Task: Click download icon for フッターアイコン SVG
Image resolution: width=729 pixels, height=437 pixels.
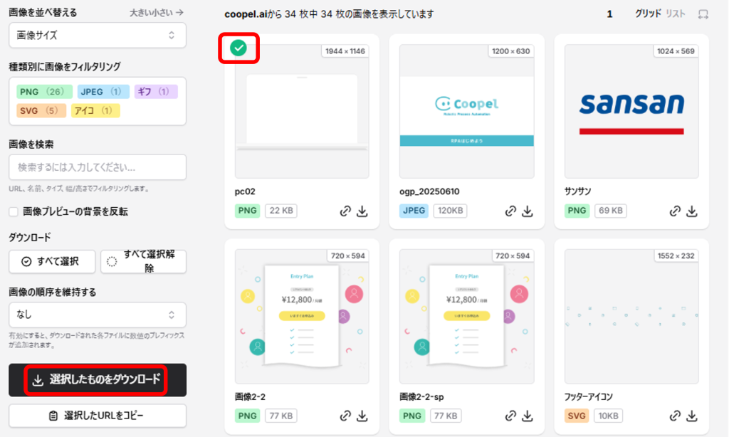Action: tap(692, 416)
